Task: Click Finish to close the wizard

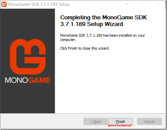Action: [x=121, y=121]
